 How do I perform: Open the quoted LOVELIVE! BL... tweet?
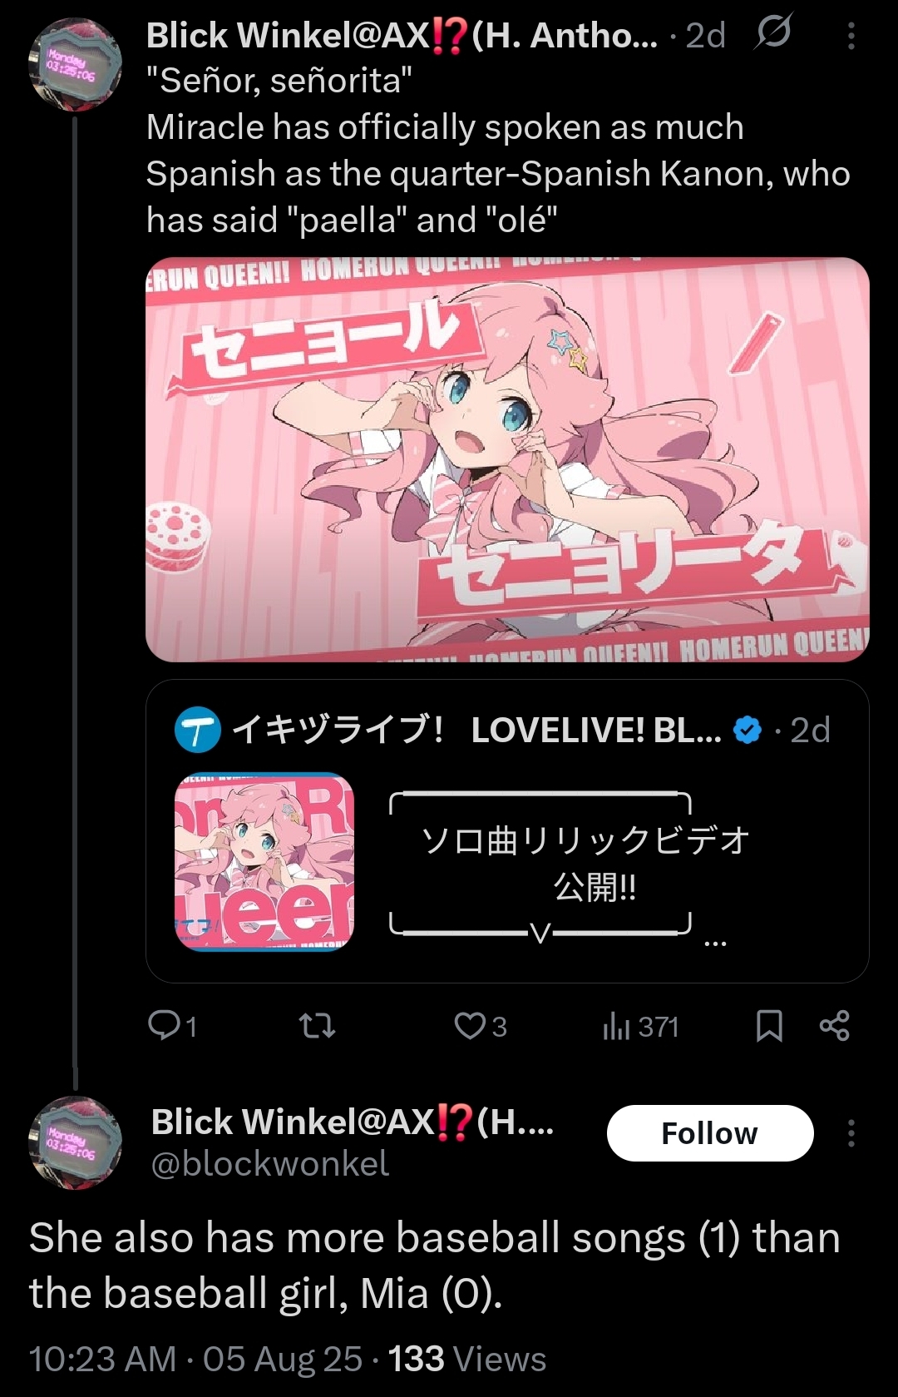tap(507, 830)
